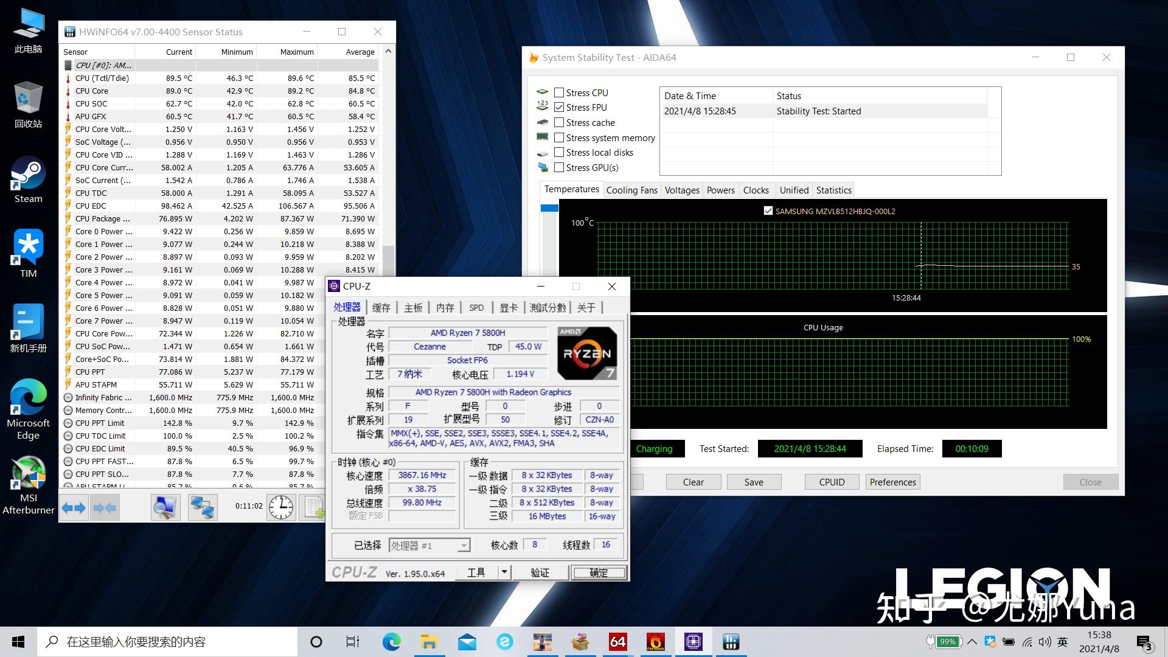Open Preferences in AIDA64
1168x657 pixels.
click(892, 482)
